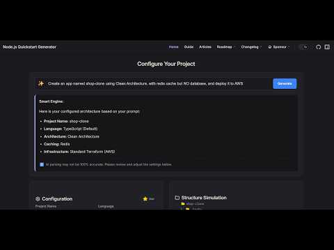The height and width of the screenshot is (250, 334).
Task: Open the Guide page
Action: point(189,47)
